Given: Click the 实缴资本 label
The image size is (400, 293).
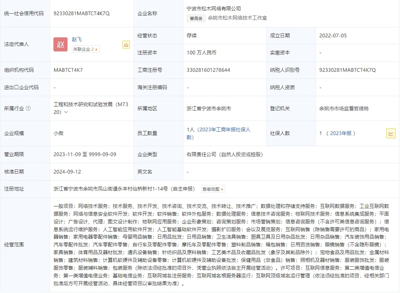Looking at the screenshot, I should [280, 53].
